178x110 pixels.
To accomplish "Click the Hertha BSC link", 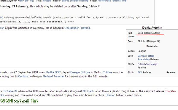I will pos(53,72).
